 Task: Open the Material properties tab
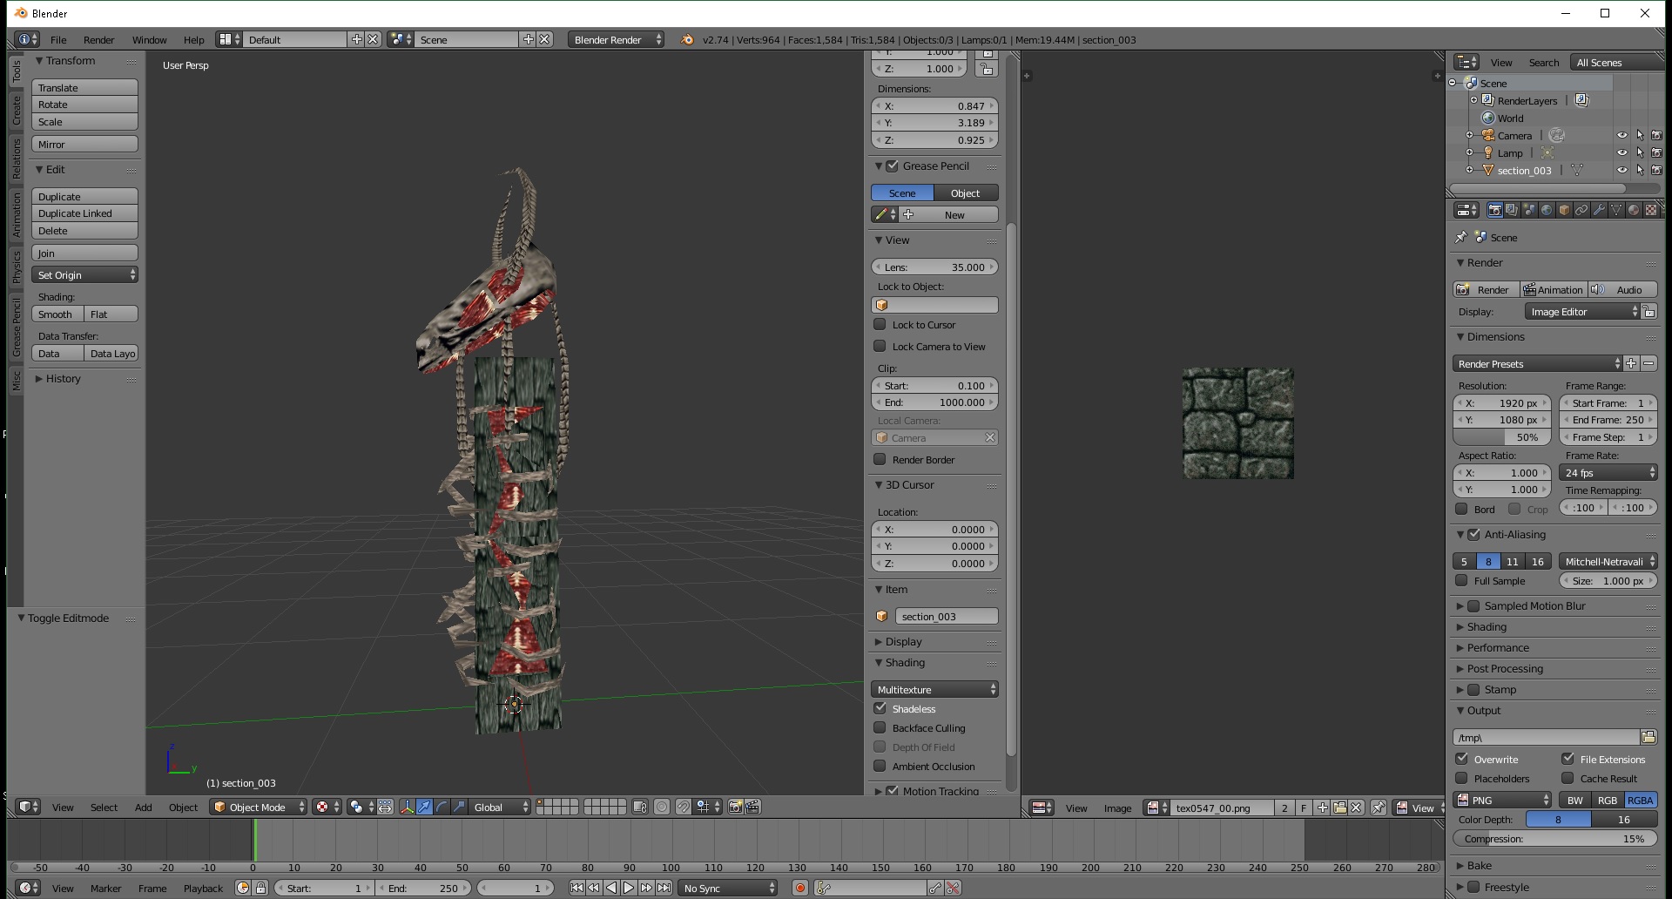coord(1634,210)
